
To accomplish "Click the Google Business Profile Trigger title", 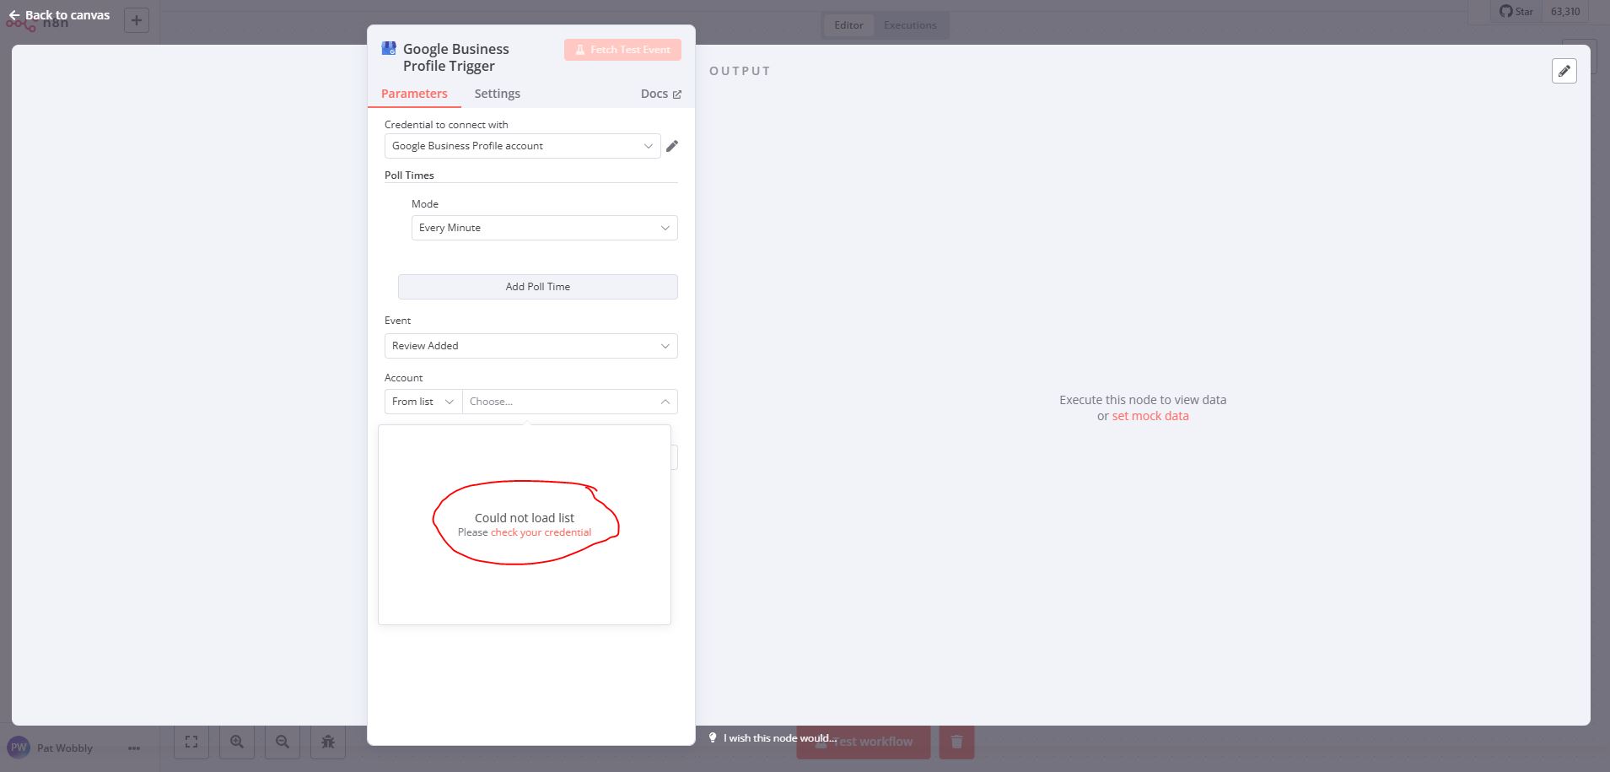I will tap(455, 57).
